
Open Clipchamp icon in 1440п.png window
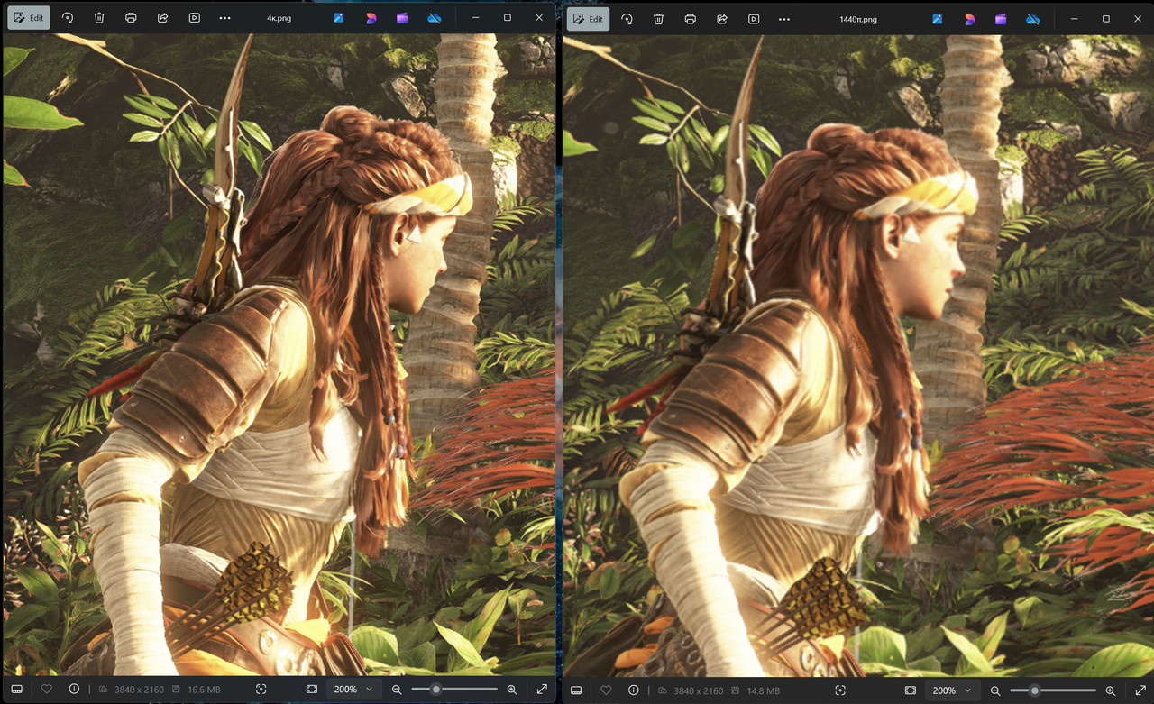(1001, 19)
